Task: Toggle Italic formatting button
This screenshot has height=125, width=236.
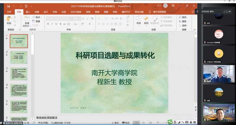Action: pos(52,24)
